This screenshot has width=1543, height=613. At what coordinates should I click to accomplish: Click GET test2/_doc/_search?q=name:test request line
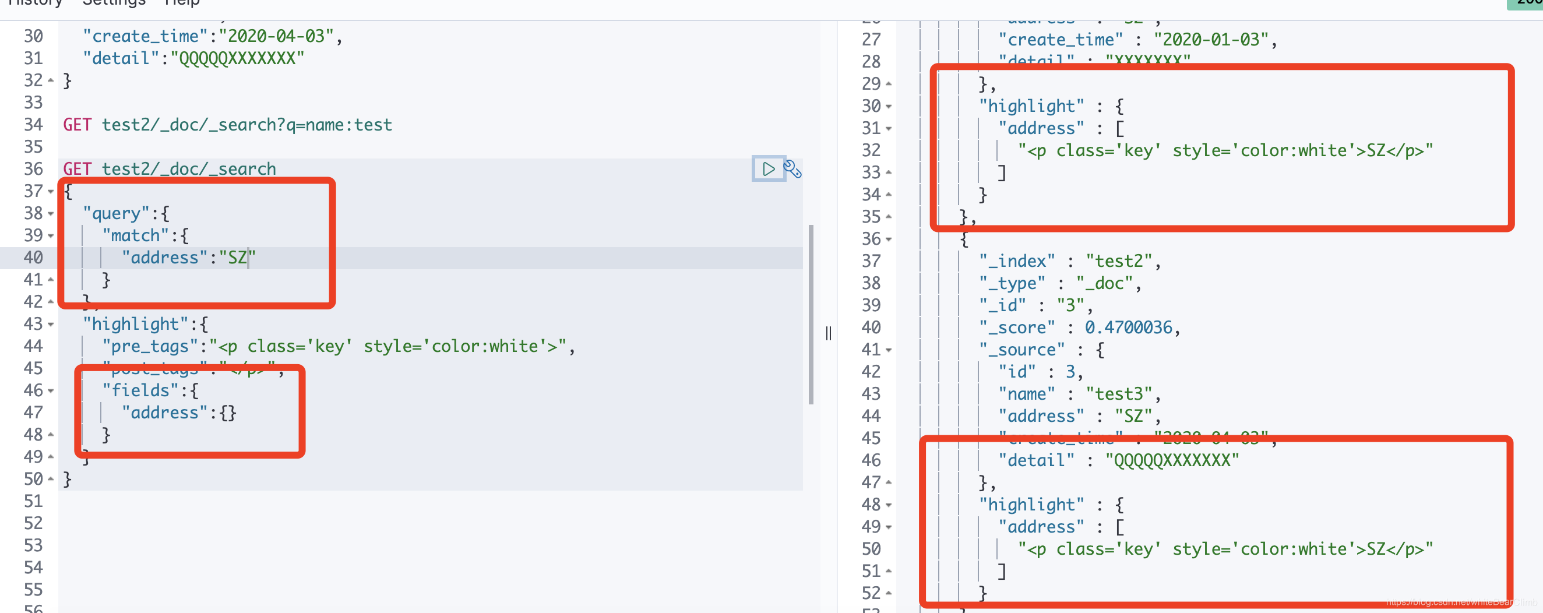(228, 125)
